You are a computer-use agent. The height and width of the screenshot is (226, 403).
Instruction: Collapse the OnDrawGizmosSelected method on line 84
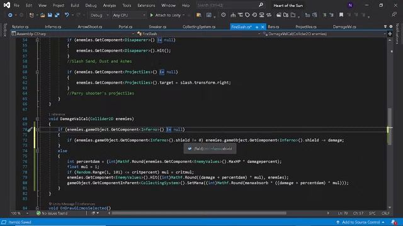tap(38, 208)
